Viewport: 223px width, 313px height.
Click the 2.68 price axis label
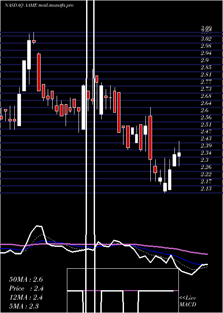pyautogui.click(x=206, y=96)
